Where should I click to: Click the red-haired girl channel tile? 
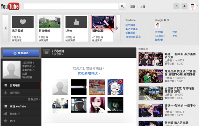pos(97,105)
